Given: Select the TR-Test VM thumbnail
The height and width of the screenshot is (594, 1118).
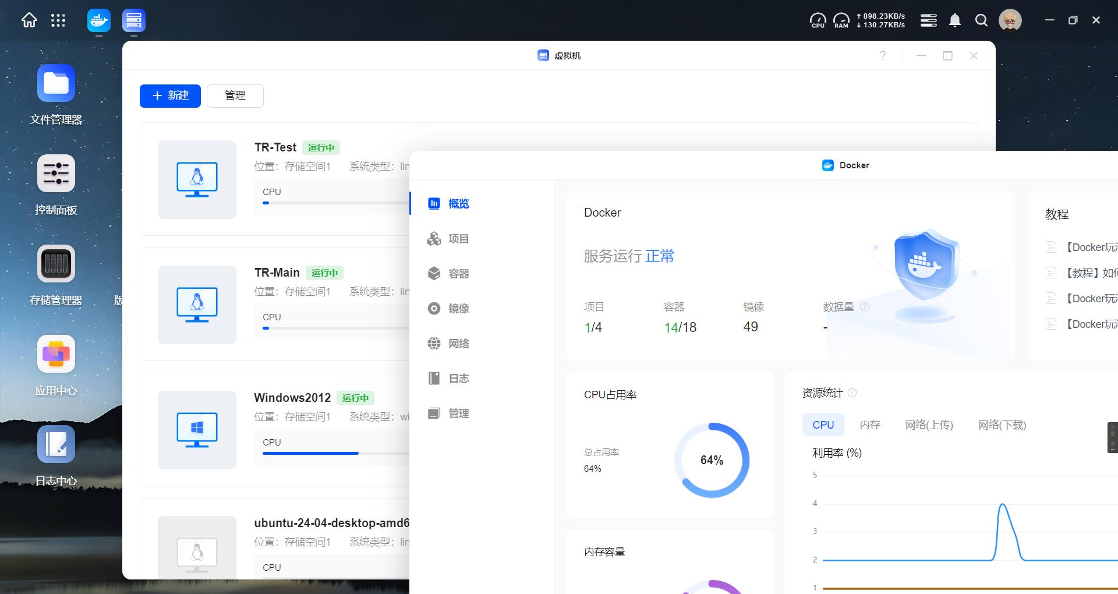Looking at the screenshot, I should point(197,179).
